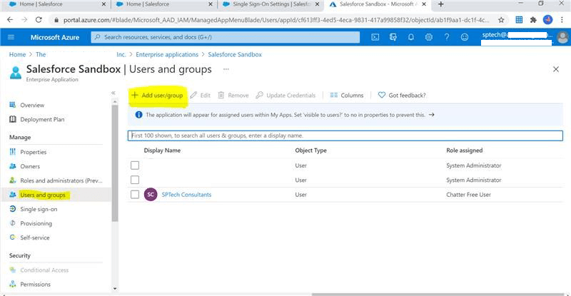Open the feedback smiley icon

coord(465,37)
